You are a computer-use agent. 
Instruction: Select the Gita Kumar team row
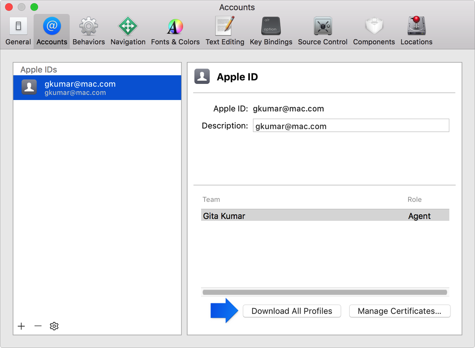click(x=325, y=216)
